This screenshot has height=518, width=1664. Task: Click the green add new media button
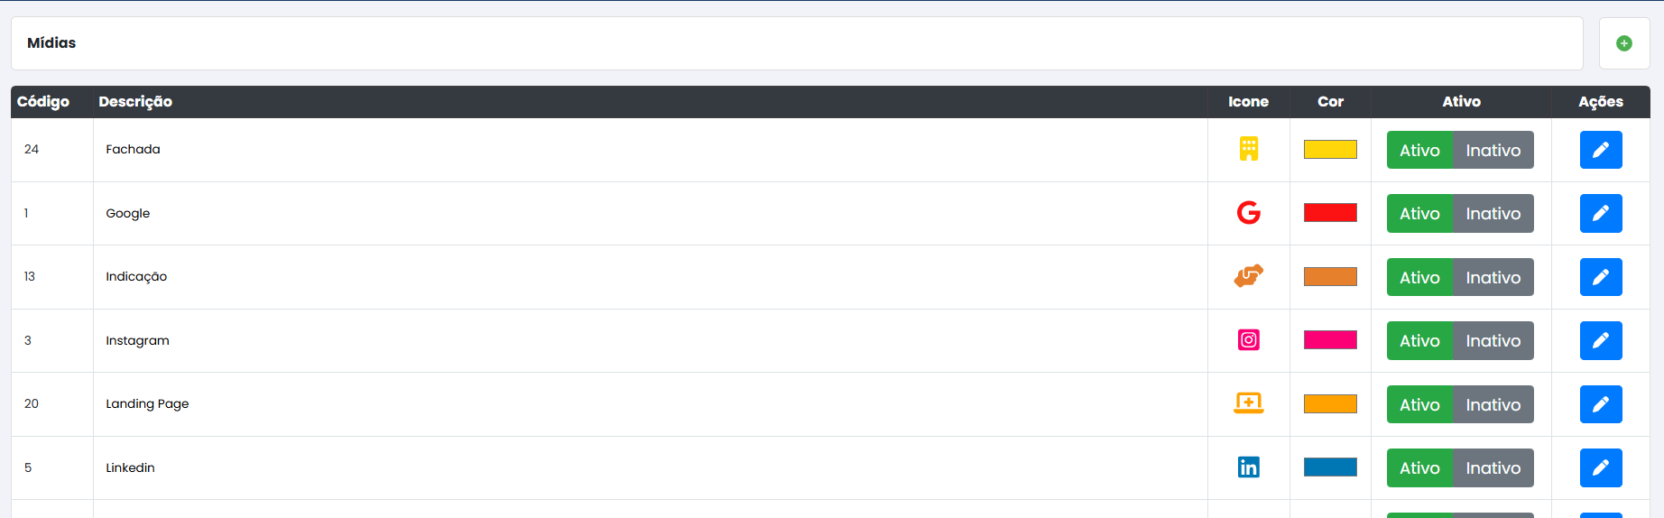pyautogui.click(x=1623, y=43)
